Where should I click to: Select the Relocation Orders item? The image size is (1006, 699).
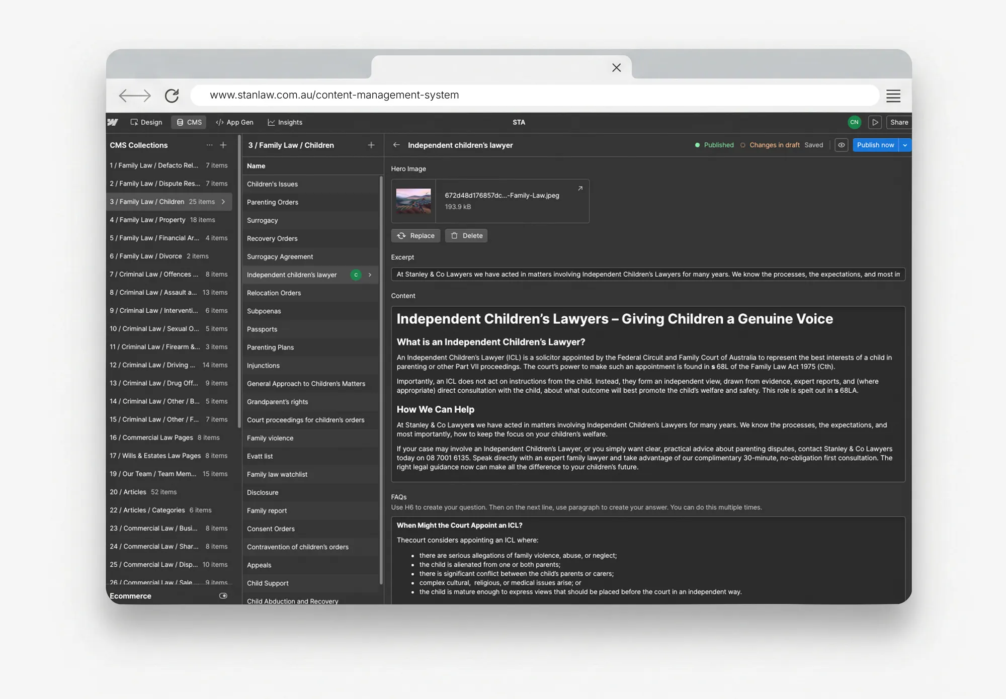coord(310,293)
